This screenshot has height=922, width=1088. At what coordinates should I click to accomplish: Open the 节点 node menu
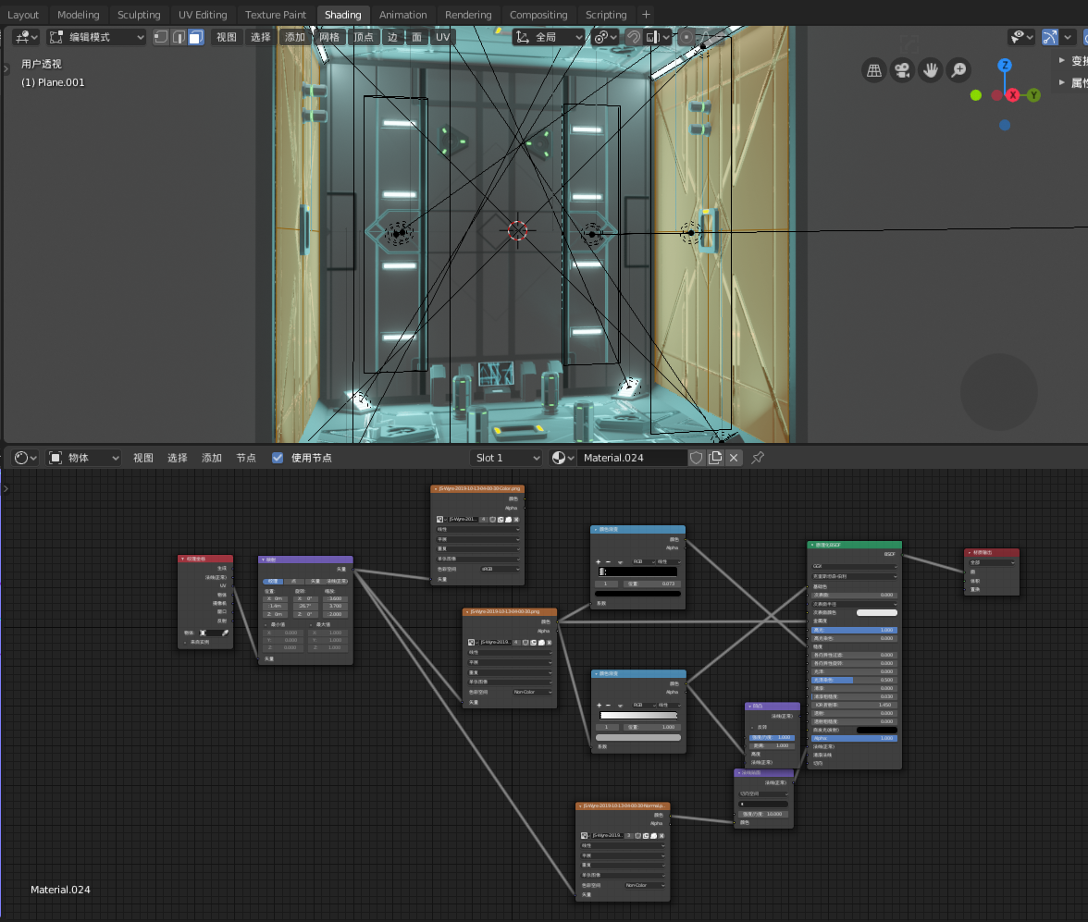246,458
